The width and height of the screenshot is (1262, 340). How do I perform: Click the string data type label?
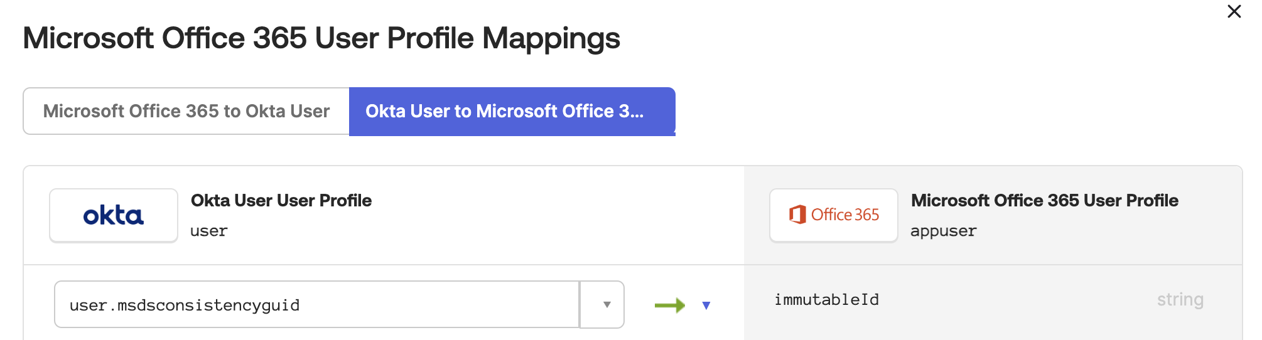pos(1180,300)
